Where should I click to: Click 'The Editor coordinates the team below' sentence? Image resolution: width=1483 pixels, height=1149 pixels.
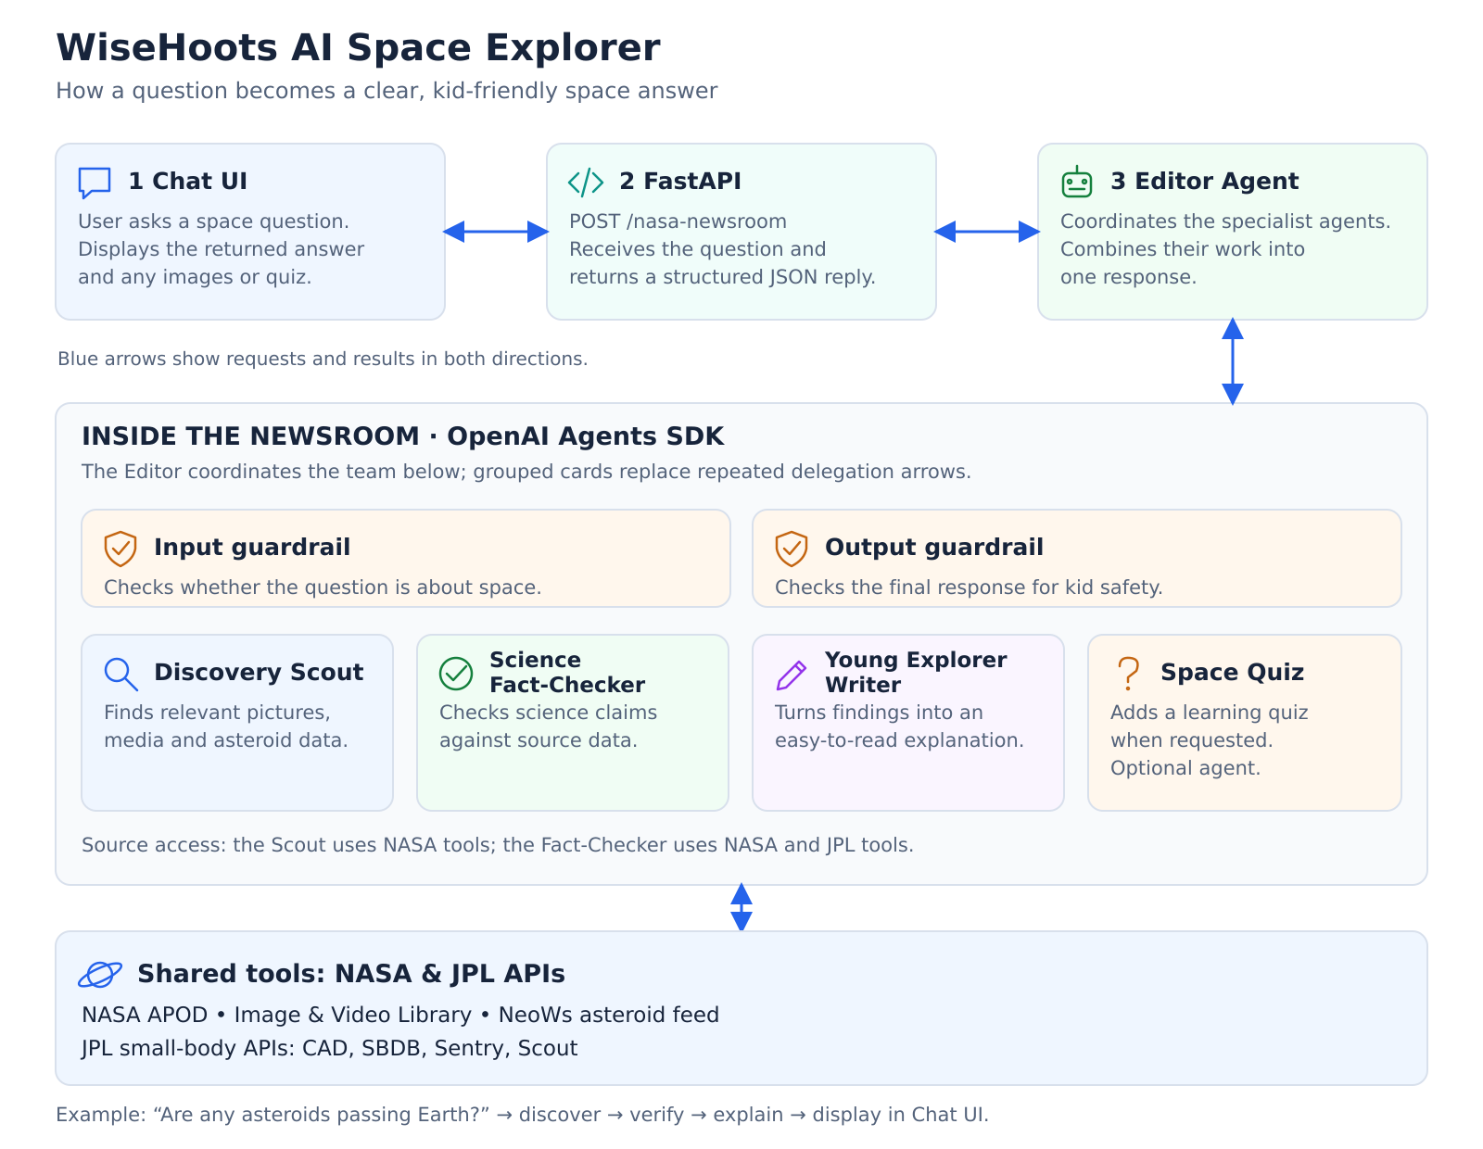click(526, 472)
